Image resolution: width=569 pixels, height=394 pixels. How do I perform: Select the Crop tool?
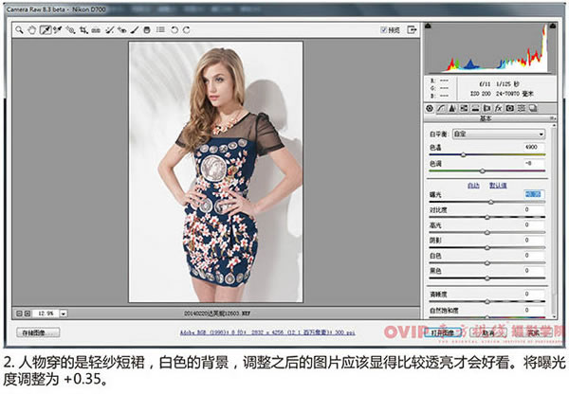click(83, 29)
